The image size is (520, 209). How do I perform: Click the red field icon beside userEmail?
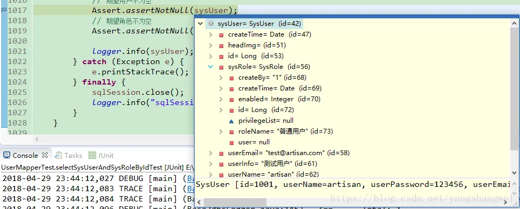pos(221,153)
